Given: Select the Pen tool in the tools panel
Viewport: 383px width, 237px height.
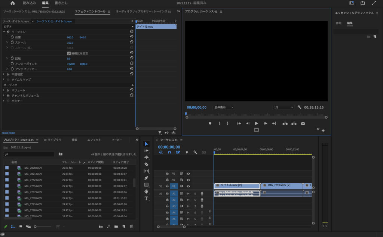Looking at the screenshot, I should click(146, 178).
